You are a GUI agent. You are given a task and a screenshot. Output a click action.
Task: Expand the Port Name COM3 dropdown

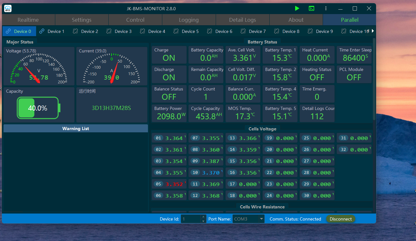click(262, 219)
